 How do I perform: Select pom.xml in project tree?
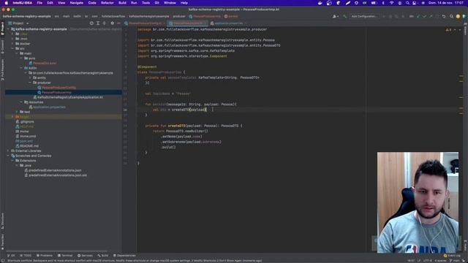[24, 141]
